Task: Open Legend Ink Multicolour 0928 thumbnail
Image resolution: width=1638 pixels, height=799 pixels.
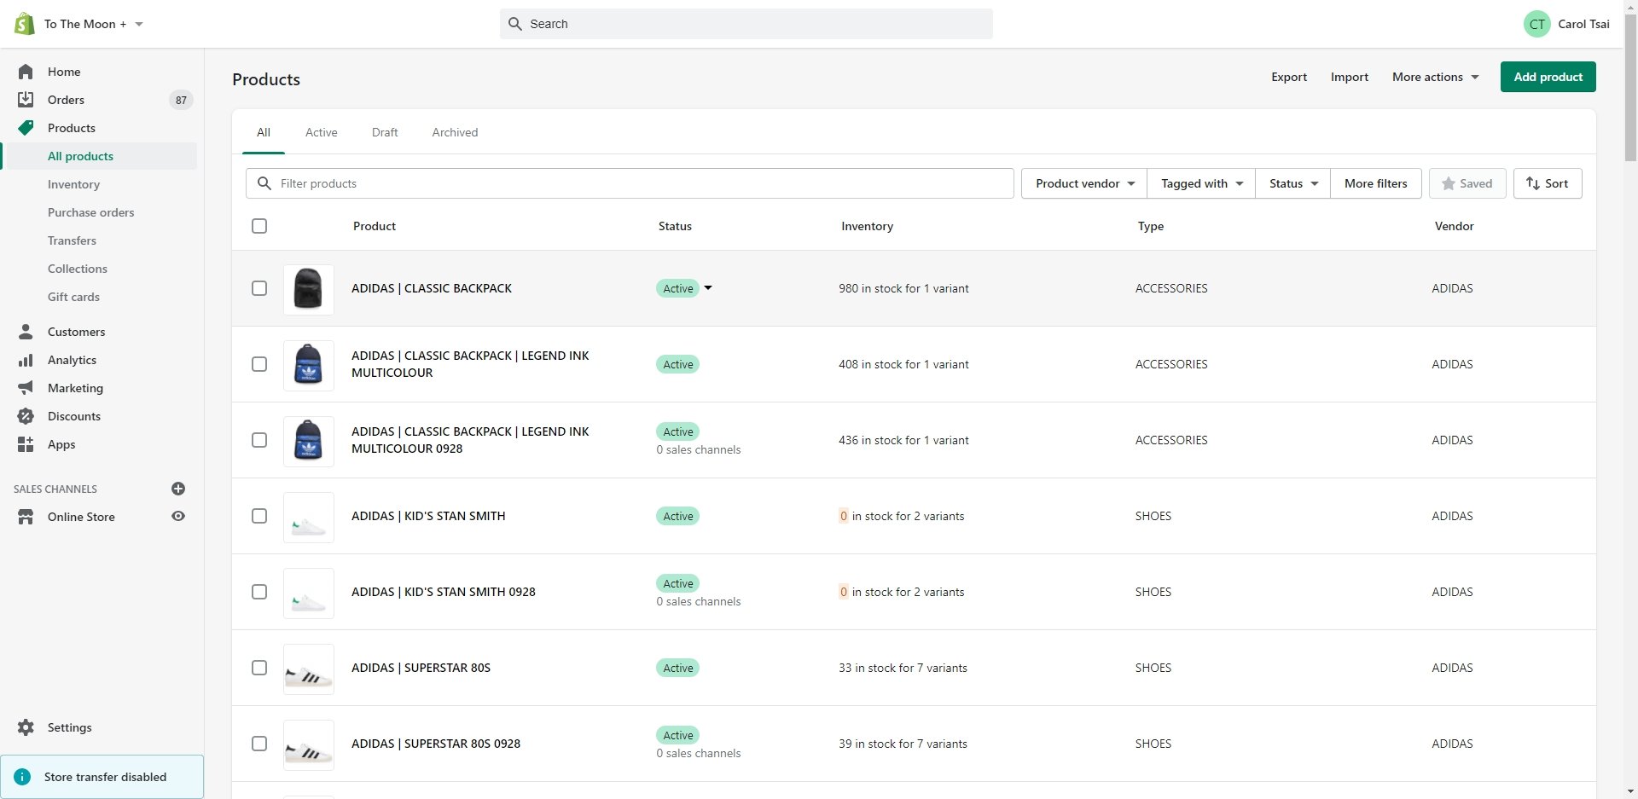Action: click(308, 440)
